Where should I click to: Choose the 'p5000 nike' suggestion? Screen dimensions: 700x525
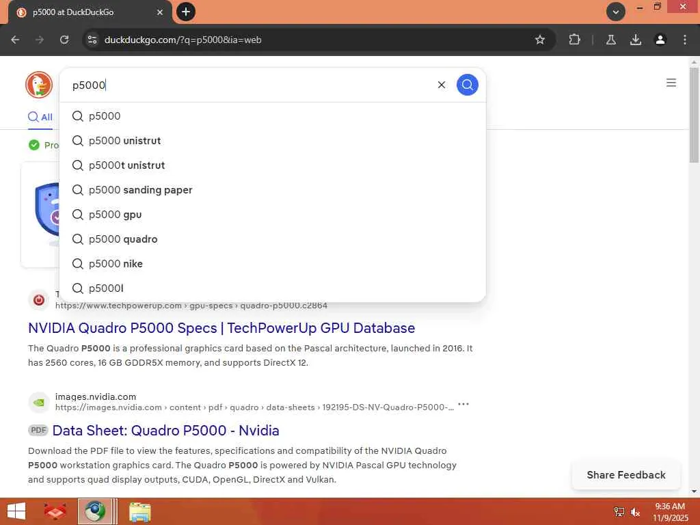(272, 263)
